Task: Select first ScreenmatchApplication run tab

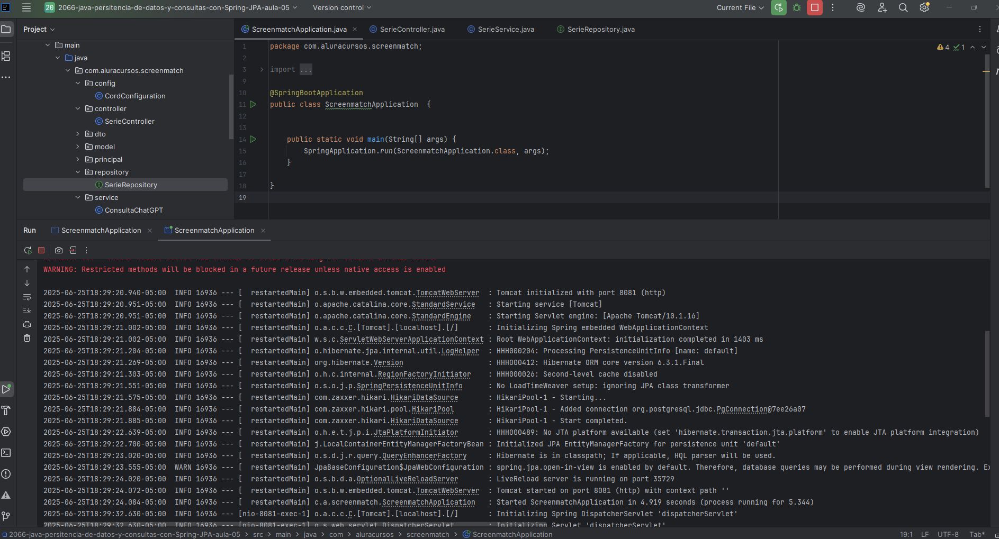Action: [x=96, y=230]
